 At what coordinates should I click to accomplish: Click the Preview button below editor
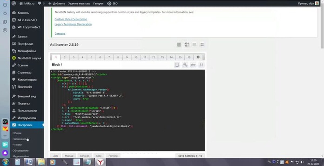[113, 156]
